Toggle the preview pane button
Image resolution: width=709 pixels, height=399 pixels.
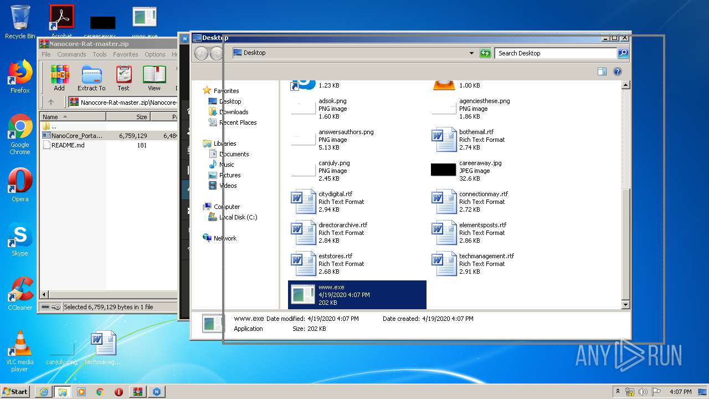tap(602, 71)
